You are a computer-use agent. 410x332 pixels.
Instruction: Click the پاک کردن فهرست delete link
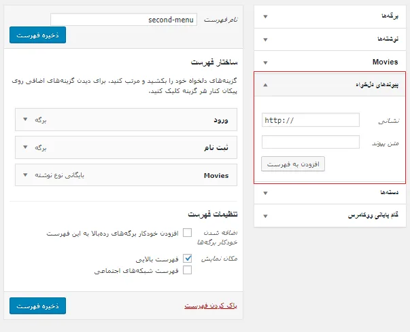click(211, 306)
